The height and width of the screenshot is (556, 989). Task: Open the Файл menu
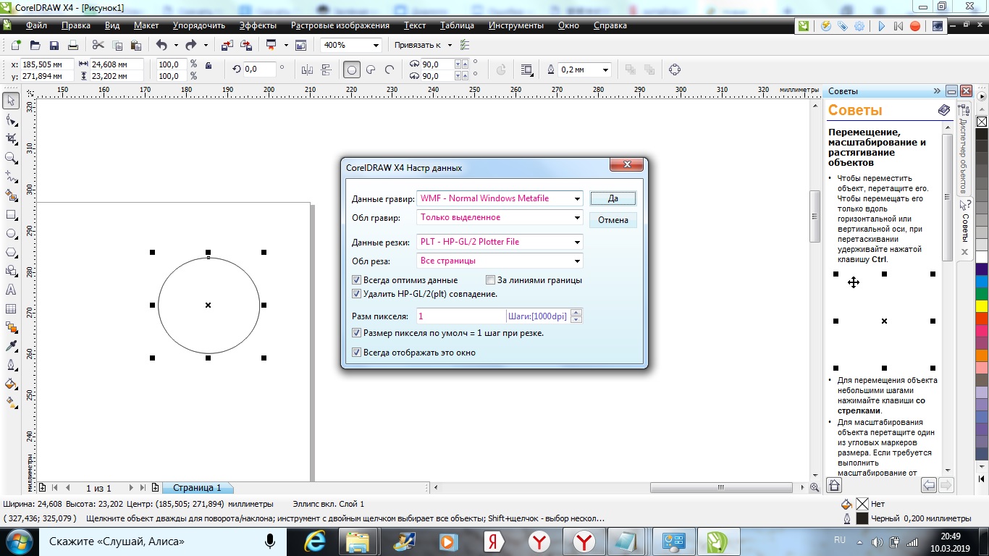pos(36,25)
